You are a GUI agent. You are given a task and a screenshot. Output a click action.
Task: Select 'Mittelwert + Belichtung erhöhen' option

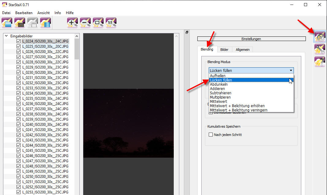(237, 106)
